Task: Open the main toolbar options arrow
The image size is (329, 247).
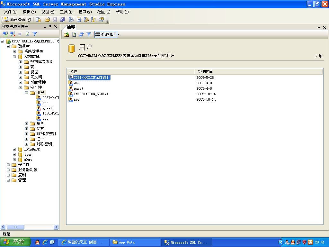Action: pyautogui.click(x=107, y=21)
